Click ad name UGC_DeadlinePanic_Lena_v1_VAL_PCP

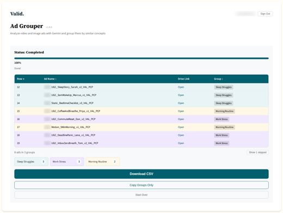pyautogui.click(x=73, y=135)
